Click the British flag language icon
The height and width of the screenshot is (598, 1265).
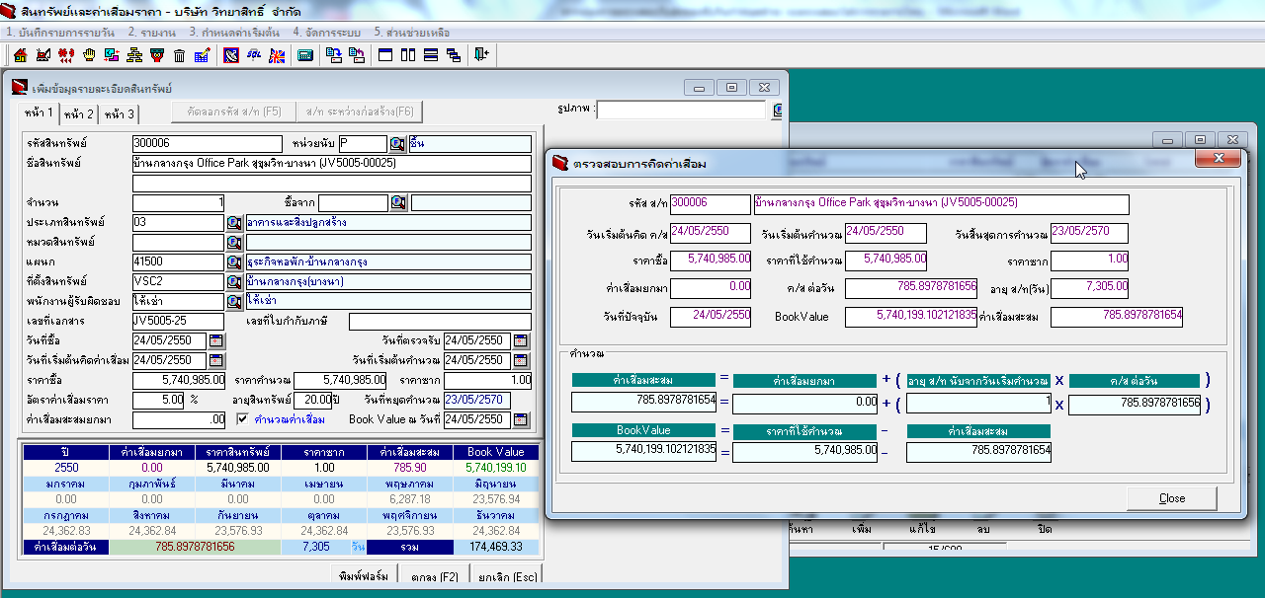276,55
